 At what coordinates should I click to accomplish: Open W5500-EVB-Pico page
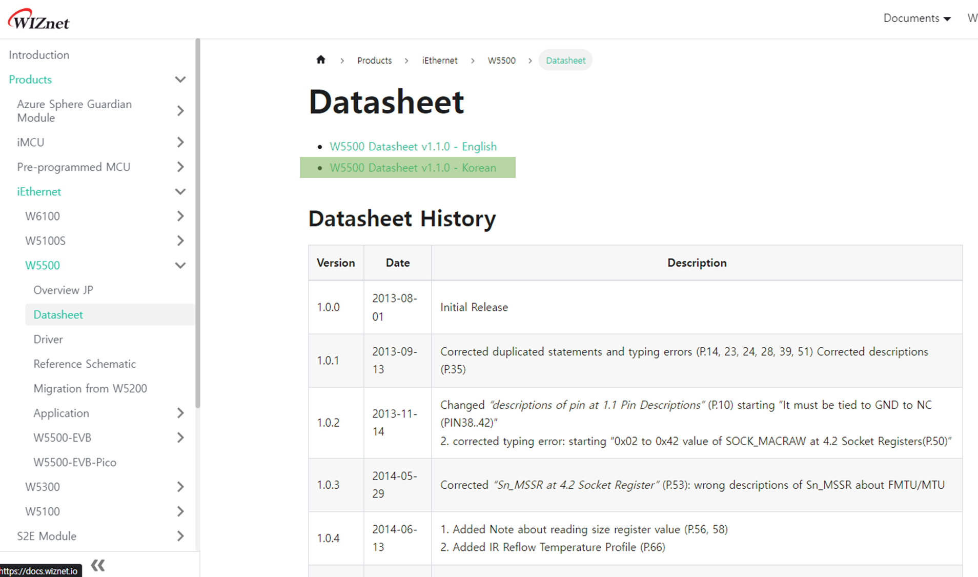coord(75,462)
